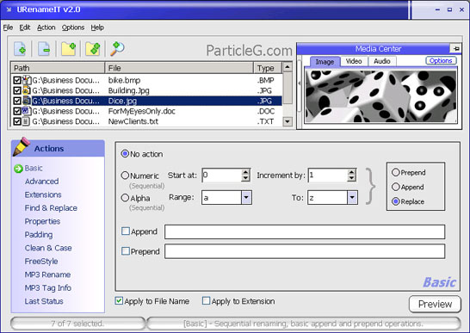The height and width of the screenshot is (333, 470).
Task: Switch to the Video tab
Action: point(354,61)
